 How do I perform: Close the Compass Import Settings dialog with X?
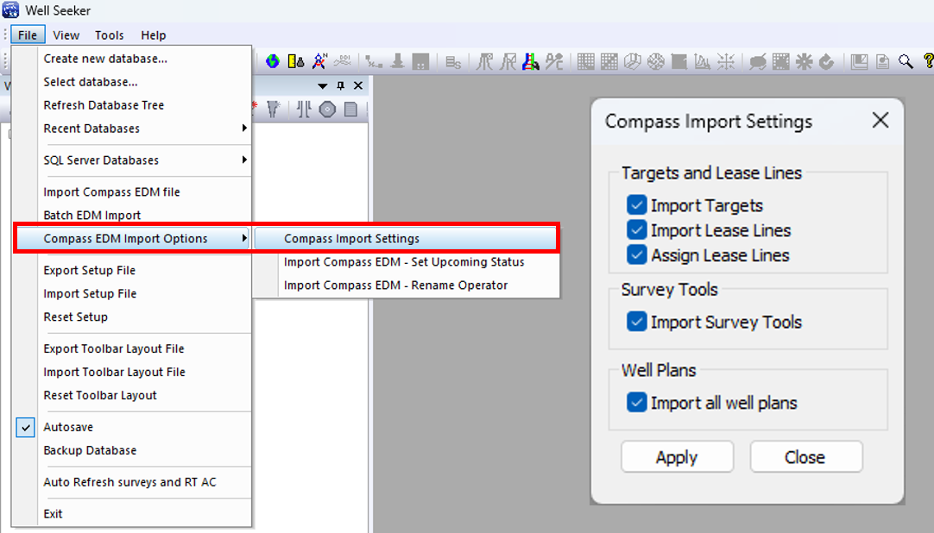click(880, 121)
